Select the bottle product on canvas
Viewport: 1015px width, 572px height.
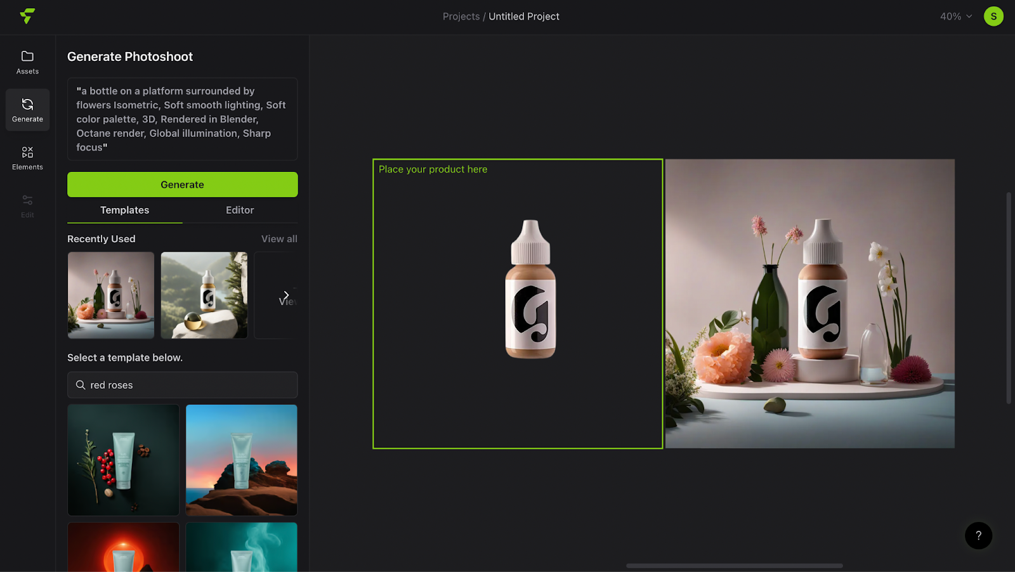(x=530, y=289)
